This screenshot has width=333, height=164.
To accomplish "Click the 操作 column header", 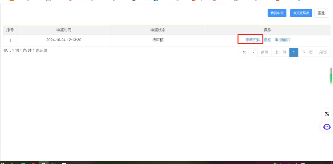I will (267, 30).
